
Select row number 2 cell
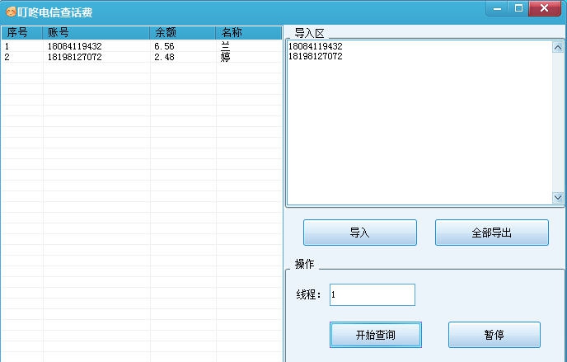coord(7,57)
